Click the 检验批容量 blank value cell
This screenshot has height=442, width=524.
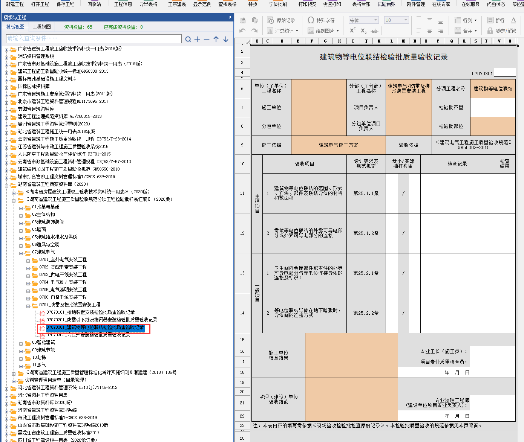(493, 107)
